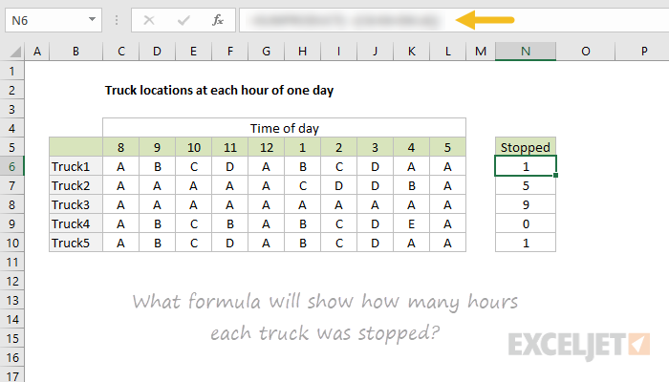Select the Stopped value 0 for Truck4
The image size is (669, 382).
click(526, 223)
